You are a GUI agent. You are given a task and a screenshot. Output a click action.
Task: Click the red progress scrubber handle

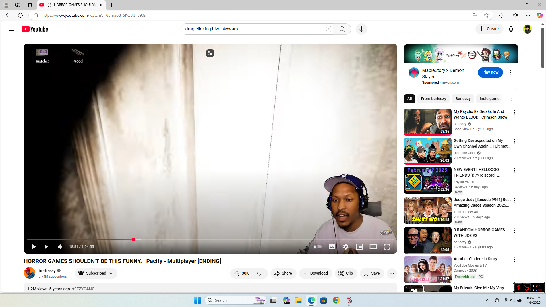coord(133,240)
